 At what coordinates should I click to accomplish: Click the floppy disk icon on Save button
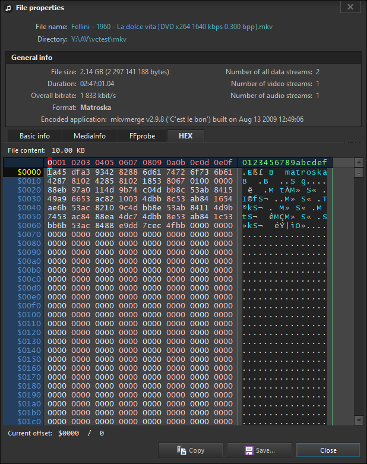[249, 450]
